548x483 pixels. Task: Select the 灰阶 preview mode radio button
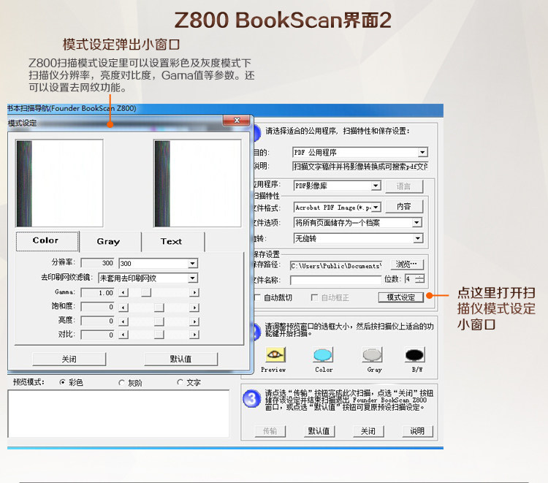(121, 383)
